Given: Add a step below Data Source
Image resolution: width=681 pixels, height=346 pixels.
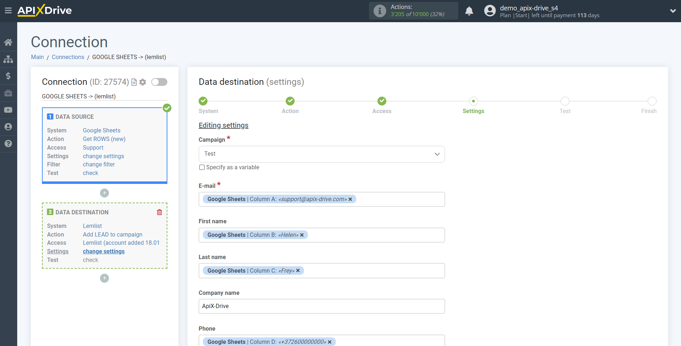Looking at the screenshot, I should point(104,193).
